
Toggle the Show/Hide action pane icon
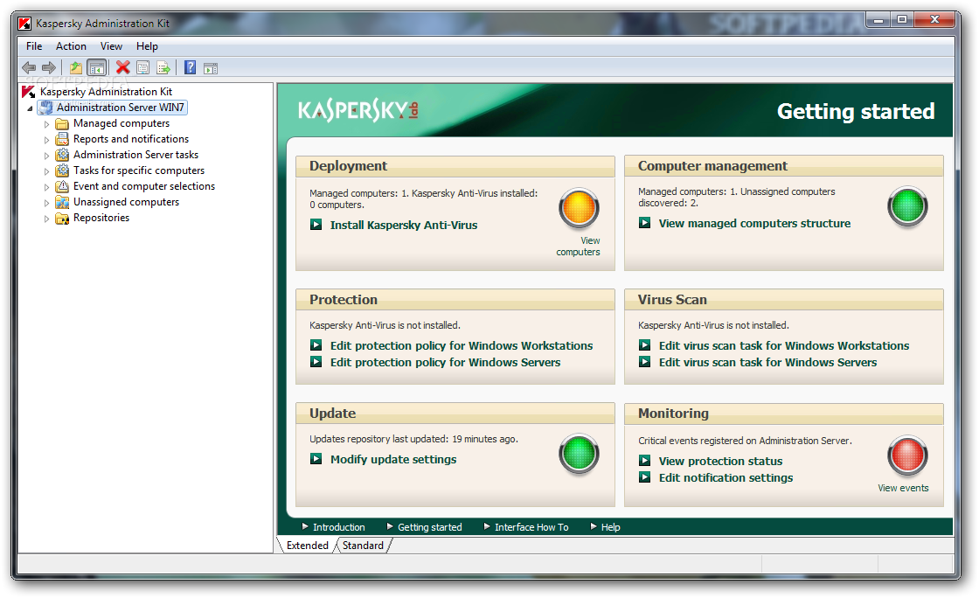[211, 68]
